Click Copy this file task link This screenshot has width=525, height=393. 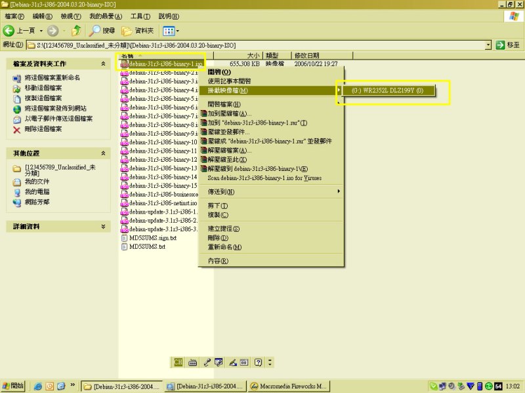[x=43, y=98]
